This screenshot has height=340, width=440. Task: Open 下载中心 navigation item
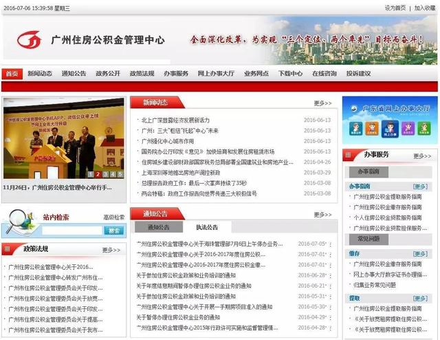tap(290, 74)
